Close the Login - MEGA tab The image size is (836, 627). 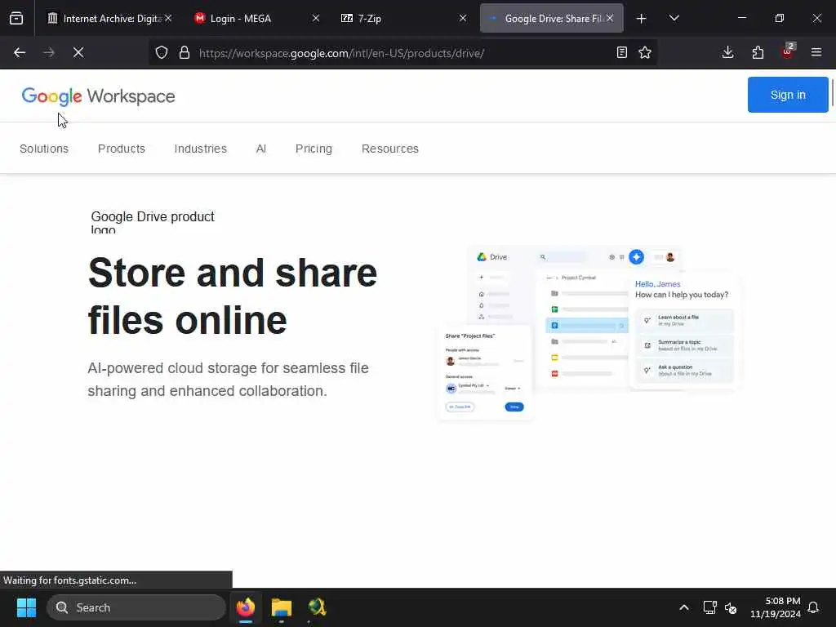(316, 18)
